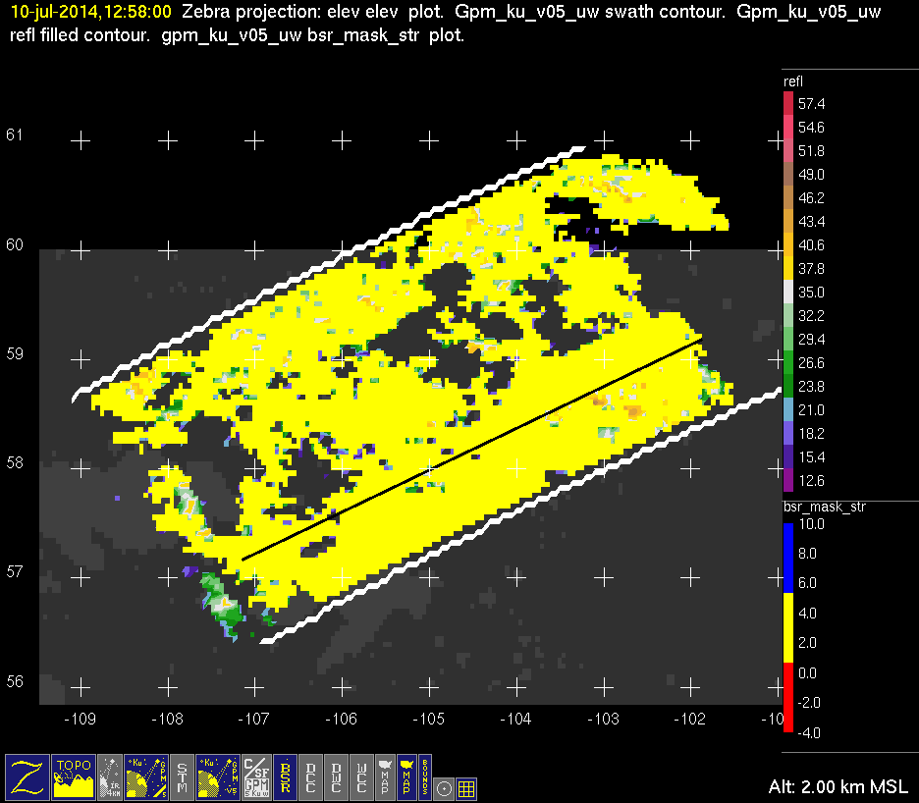Click the WCC toolbar button
This screenshot has height=803, width=919.
pos(362,776)
